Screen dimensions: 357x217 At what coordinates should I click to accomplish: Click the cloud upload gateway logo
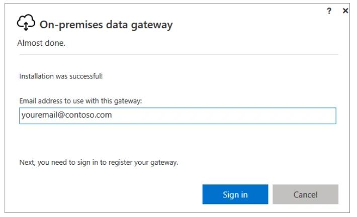click(x=26, y=23)
